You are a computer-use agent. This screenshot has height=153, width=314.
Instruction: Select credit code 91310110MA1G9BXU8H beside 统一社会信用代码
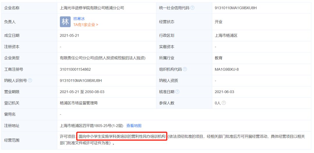pyautogui.click(x=236, y=8)
